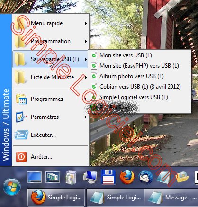Viewport: 198px width, 207px height.
Task: Open the Windows Start orb
Action: 12,187
